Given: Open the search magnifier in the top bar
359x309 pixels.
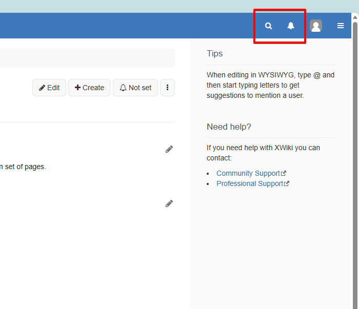Looking at the screenshot, I should click(268, 26).
